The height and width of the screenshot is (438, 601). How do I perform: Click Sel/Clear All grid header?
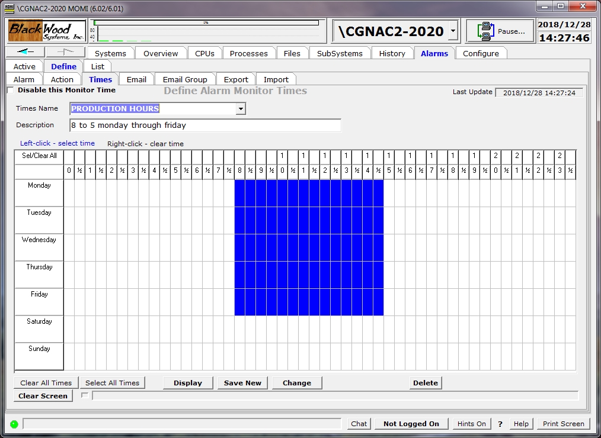[x=39, y=156]
